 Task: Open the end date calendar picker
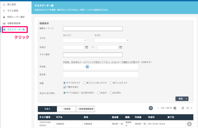(120, 47)
